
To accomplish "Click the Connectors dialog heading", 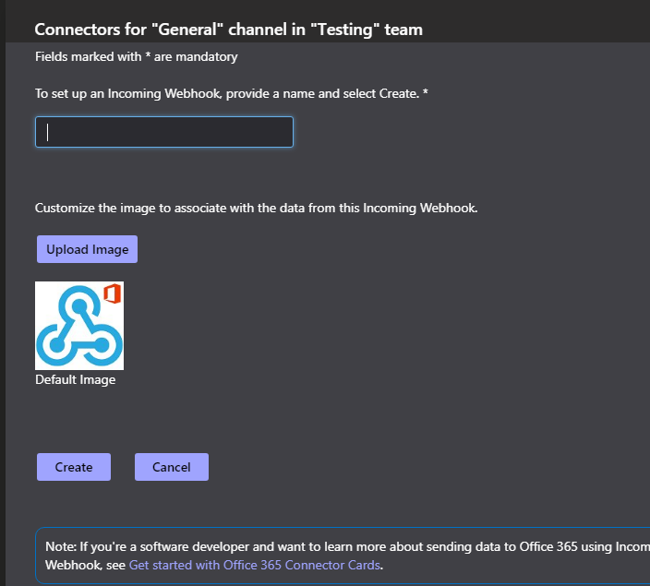I will [x=228, y=30].
